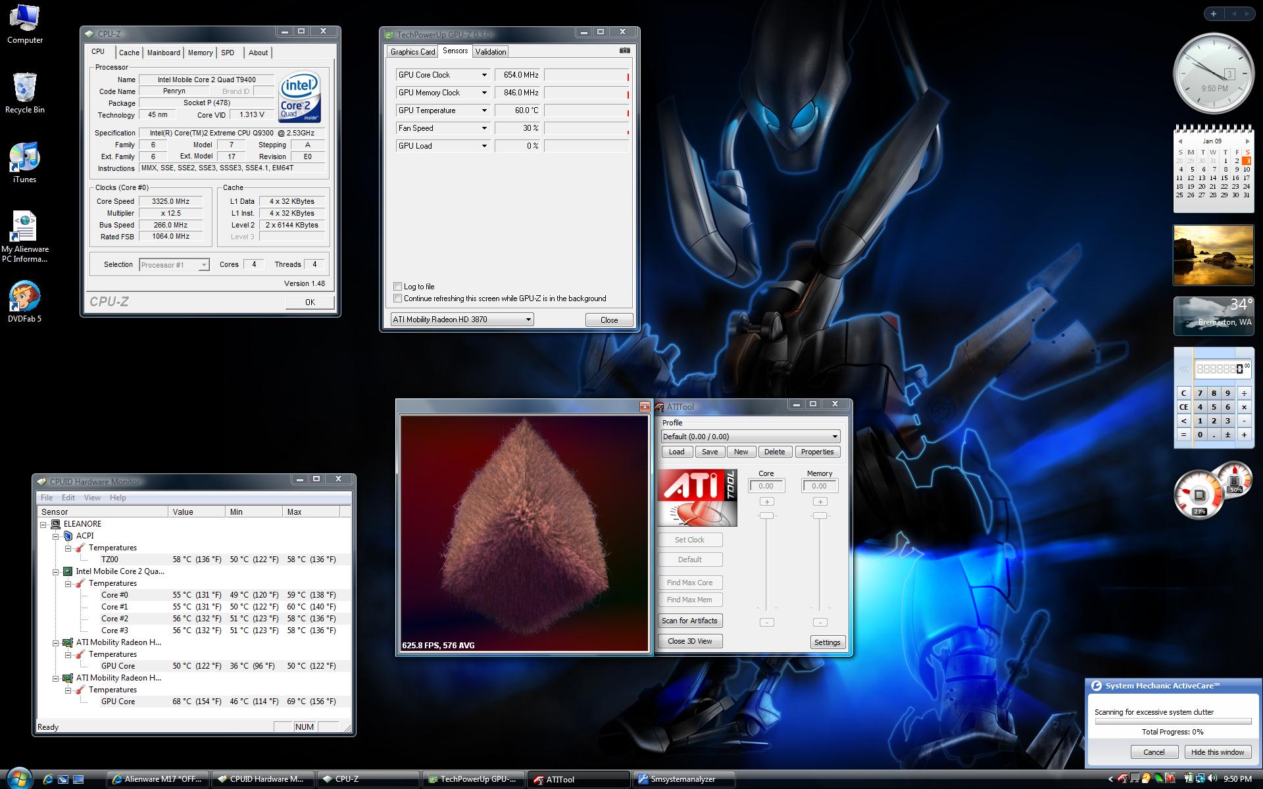Screen dimensions: 1263x789
Task: Click the memory meter gadget dial
Action: [1234, 480]
